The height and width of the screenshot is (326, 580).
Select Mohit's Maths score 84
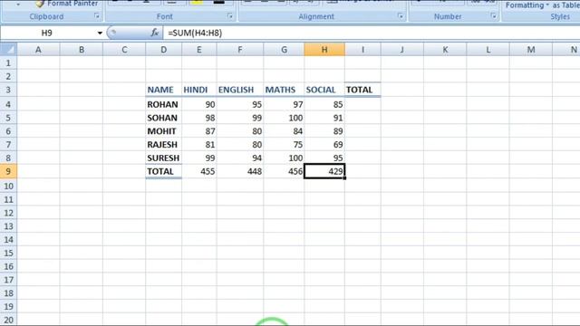point(284,131)
